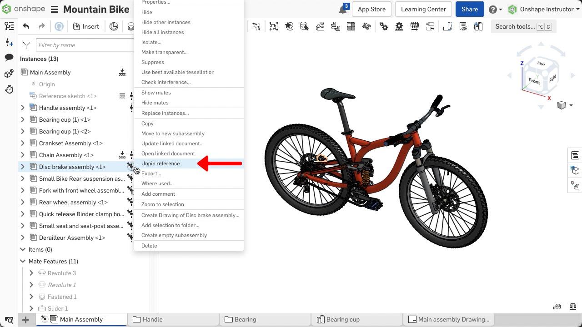Choose Hide mates in the context menu

tap(155, 103)
